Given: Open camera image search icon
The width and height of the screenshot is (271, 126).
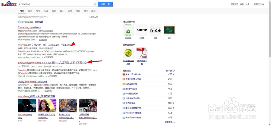Looking at the screenshot, I should pyautogui.click(x=95, y=4).
